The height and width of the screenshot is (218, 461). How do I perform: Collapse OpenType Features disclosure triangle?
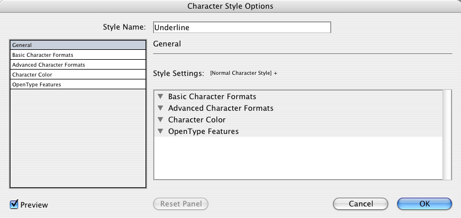(160, 131)
